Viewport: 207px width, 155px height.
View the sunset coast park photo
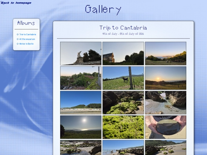tap(166, 54)
